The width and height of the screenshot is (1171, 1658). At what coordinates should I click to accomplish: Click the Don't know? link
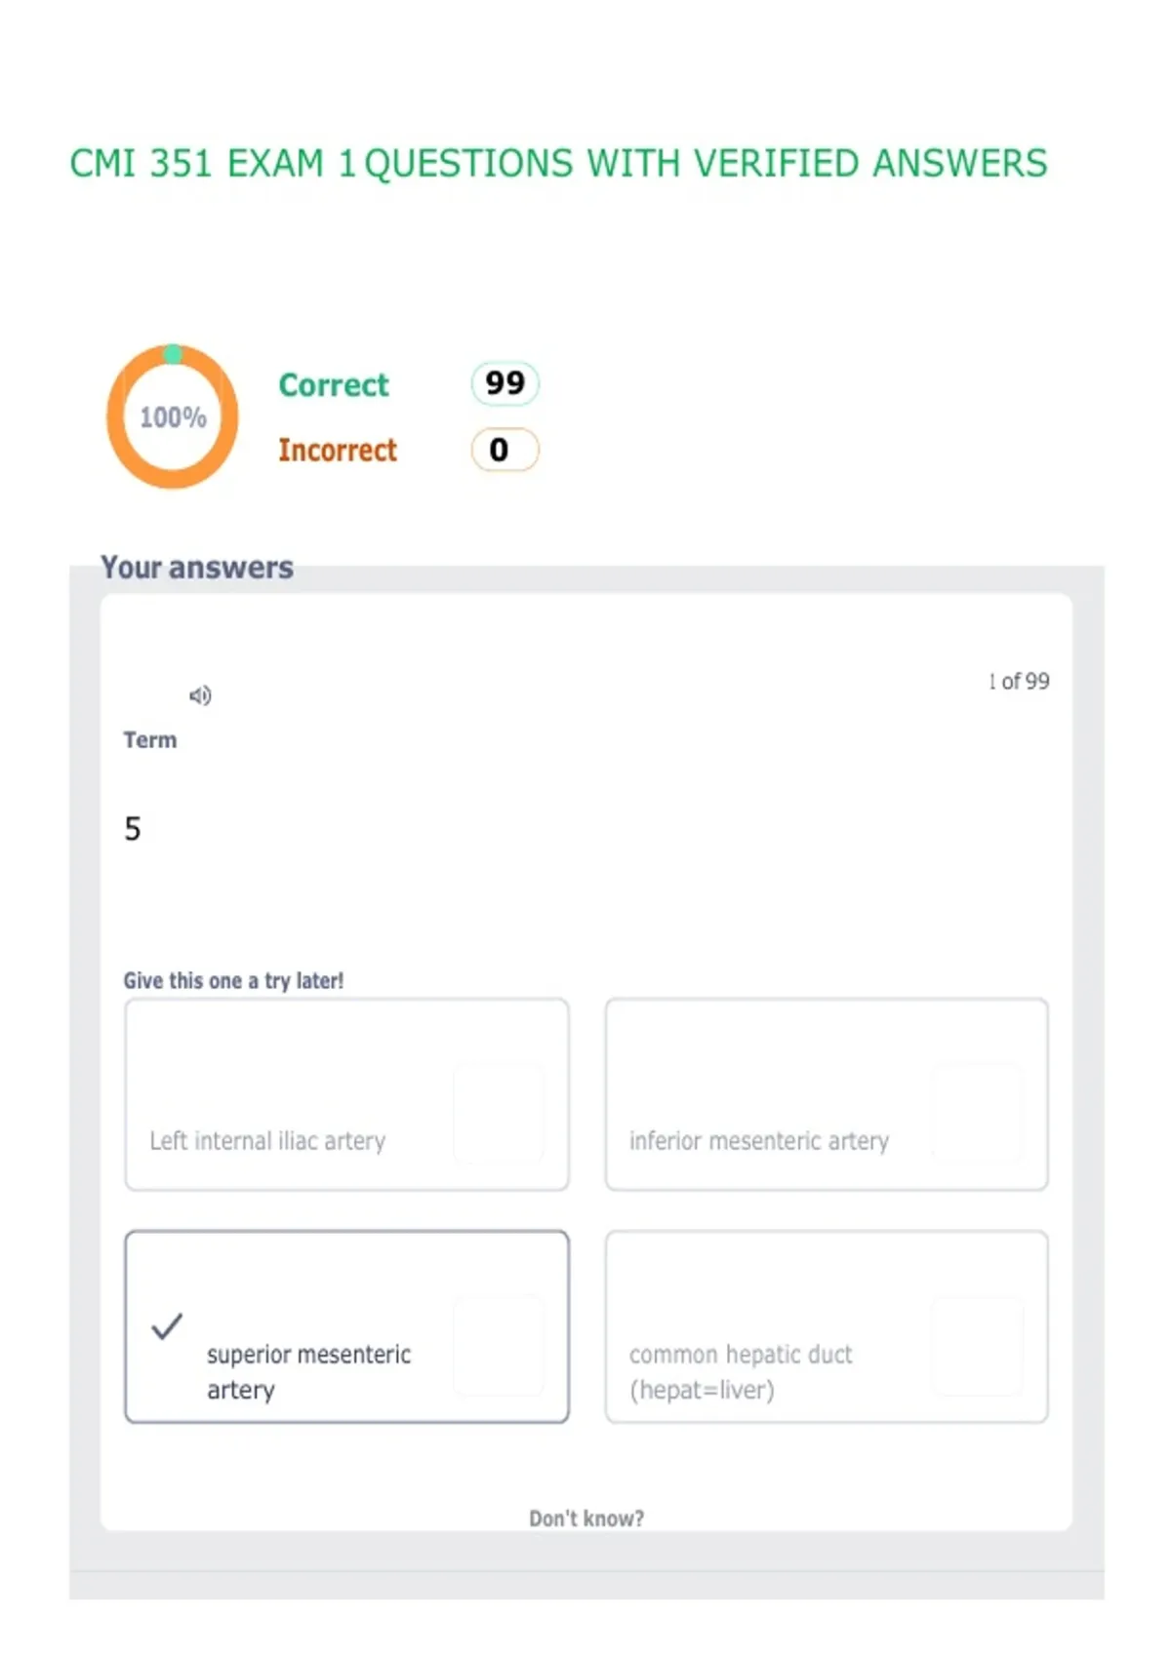point(586,1519)
